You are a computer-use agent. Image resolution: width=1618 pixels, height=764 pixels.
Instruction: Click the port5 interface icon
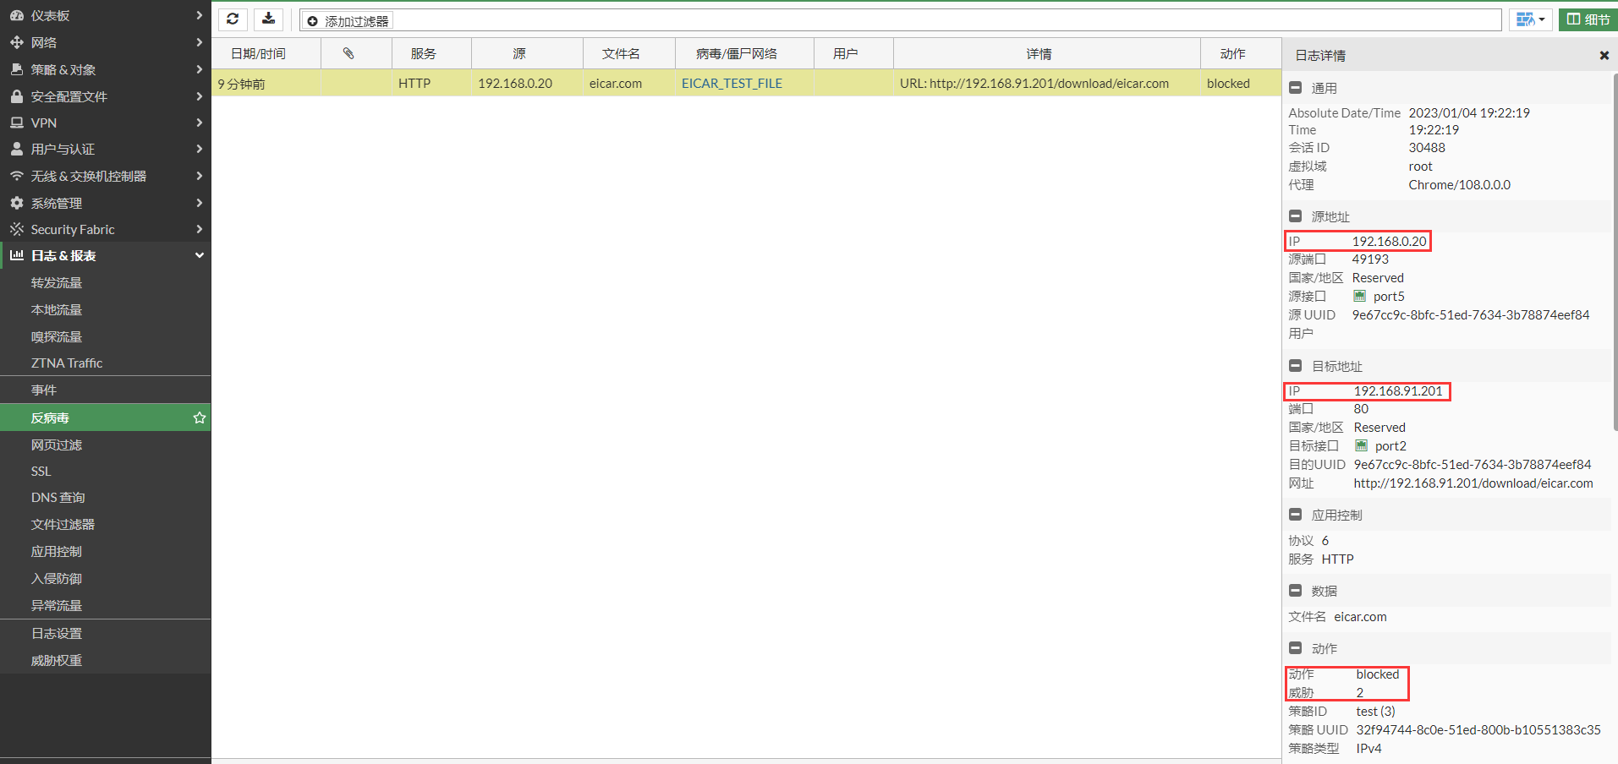point(1359,297)
